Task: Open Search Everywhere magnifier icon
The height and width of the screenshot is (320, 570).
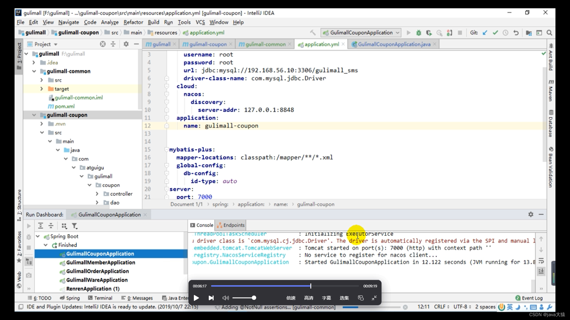Action: (550, 33)
